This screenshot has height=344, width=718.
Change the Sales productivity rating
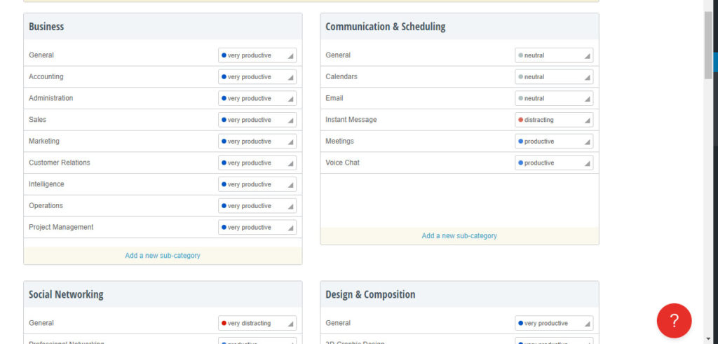click(x=257, y=120)
